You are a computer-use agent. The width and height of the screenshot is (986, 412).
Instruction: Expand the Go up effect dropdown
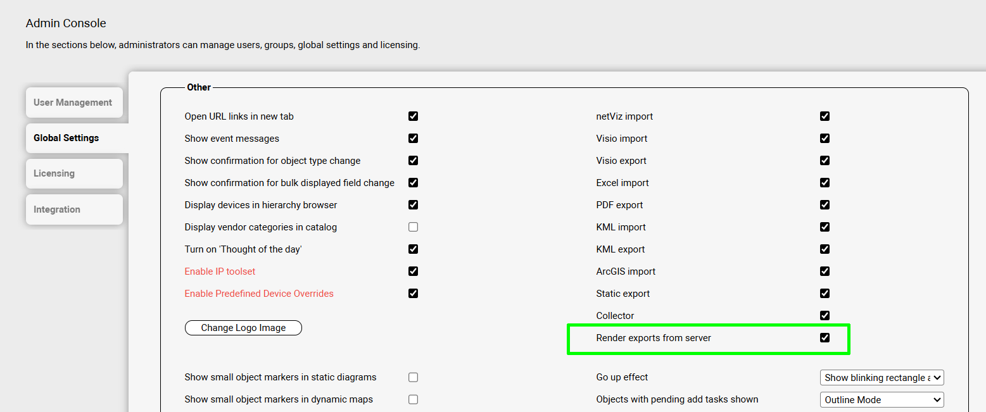(x=882, y=378)
